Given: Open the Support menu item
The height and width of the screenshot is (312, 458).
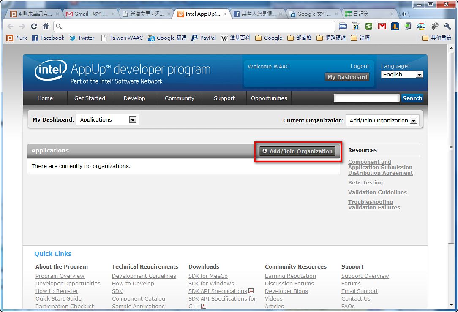Looking at the screenshot, I should 224,98.
